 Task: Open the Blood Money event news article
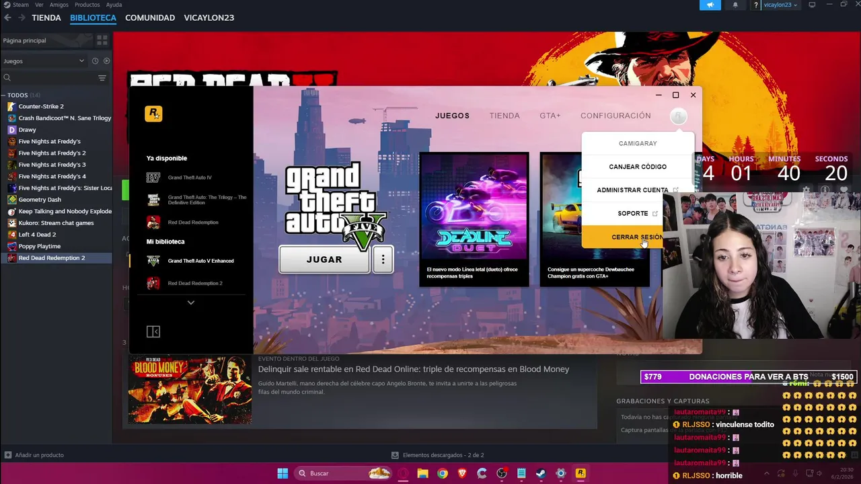click(x=413, y=369)
